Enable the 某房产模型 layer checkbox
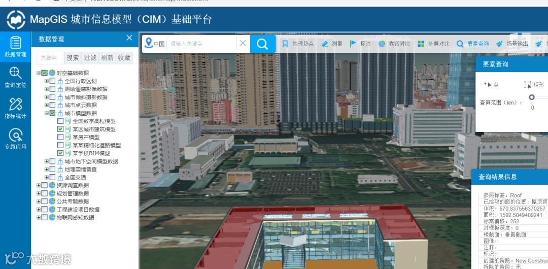 [60, 137]
